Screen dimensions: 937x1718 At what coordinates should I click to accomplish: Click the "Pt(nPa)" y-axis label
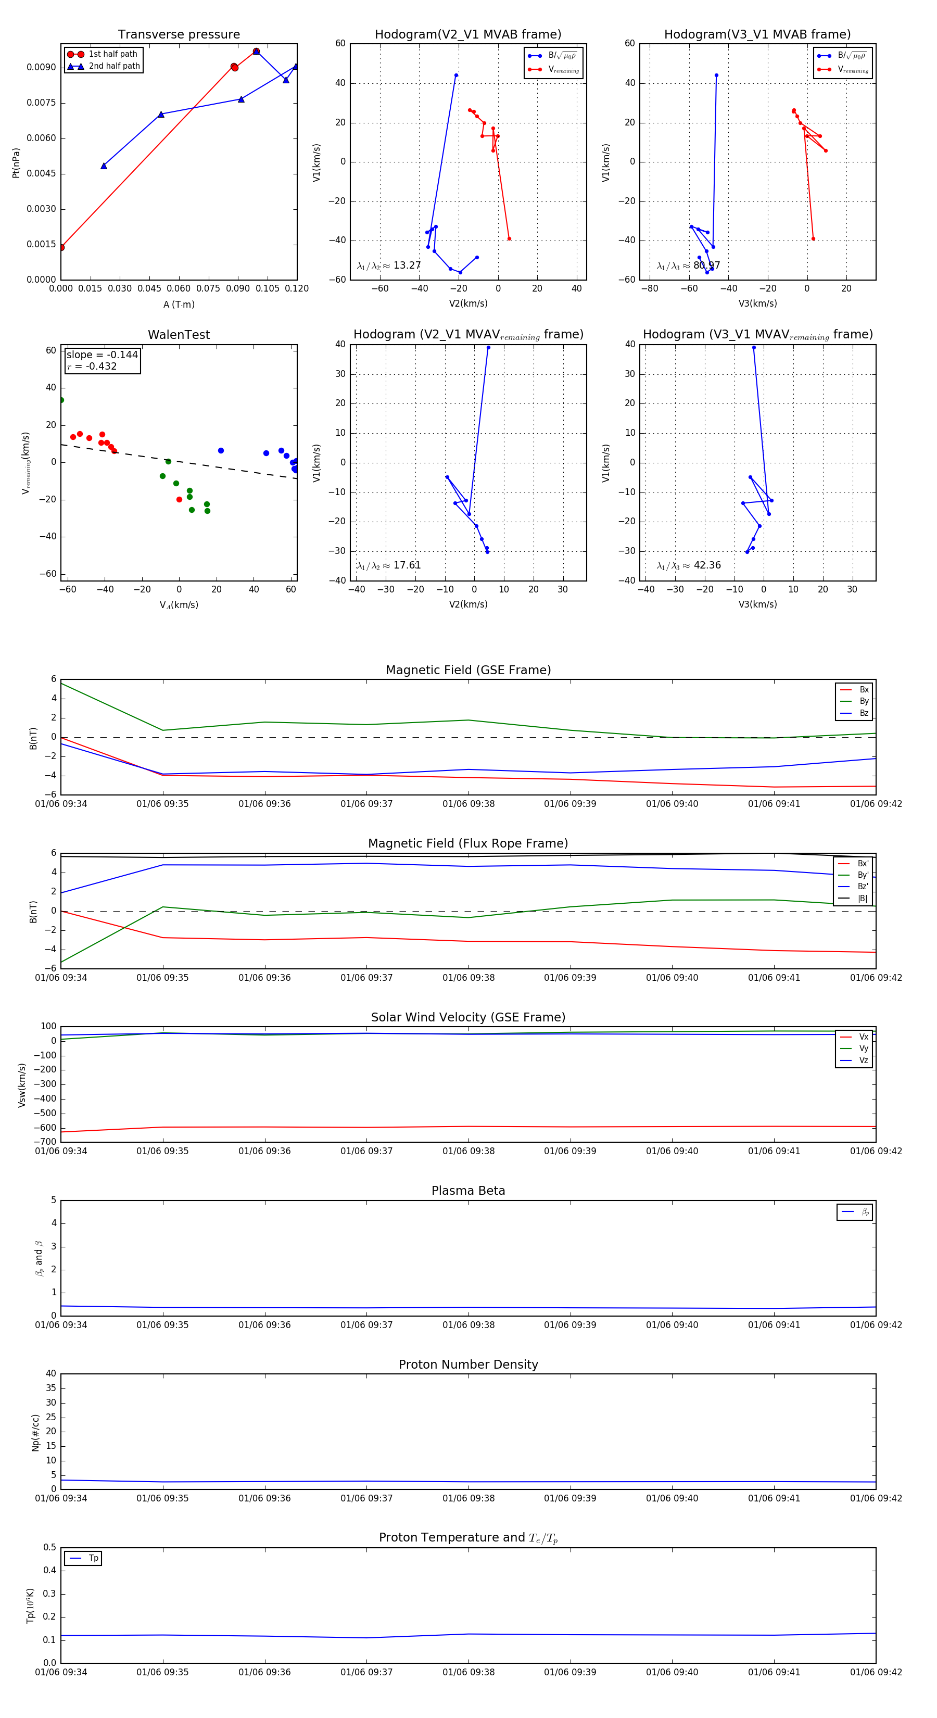(16, 163)
